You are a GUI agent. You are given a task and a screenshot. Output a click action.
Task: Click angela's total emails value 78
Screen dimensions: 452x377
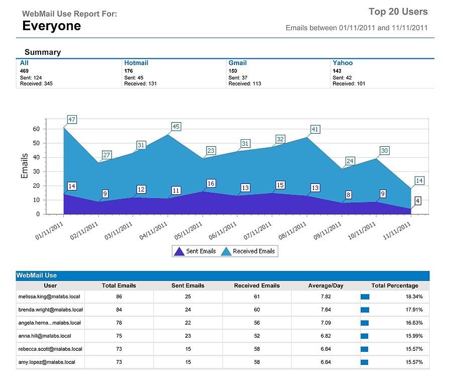pyautogui.click(x=119, y=323)
